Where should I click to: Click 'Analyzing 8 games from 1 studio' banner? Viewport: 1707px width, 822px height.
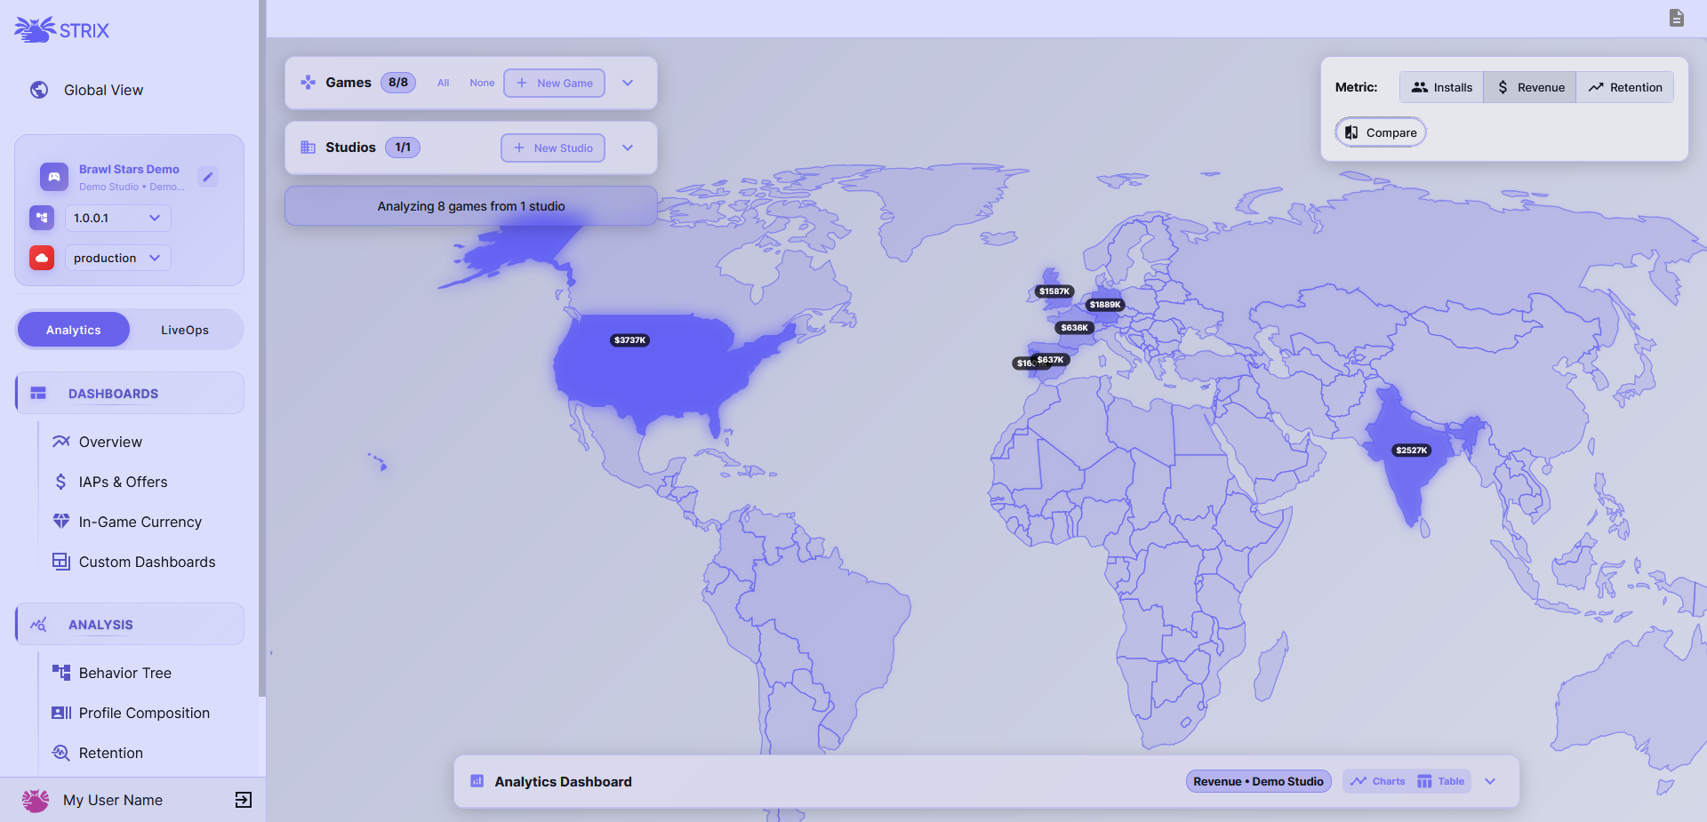point(471,206)
